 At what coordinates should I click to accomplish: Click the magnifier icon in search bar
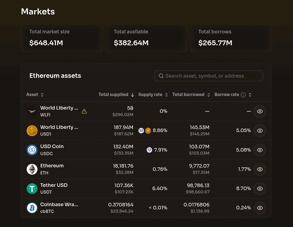161,76
